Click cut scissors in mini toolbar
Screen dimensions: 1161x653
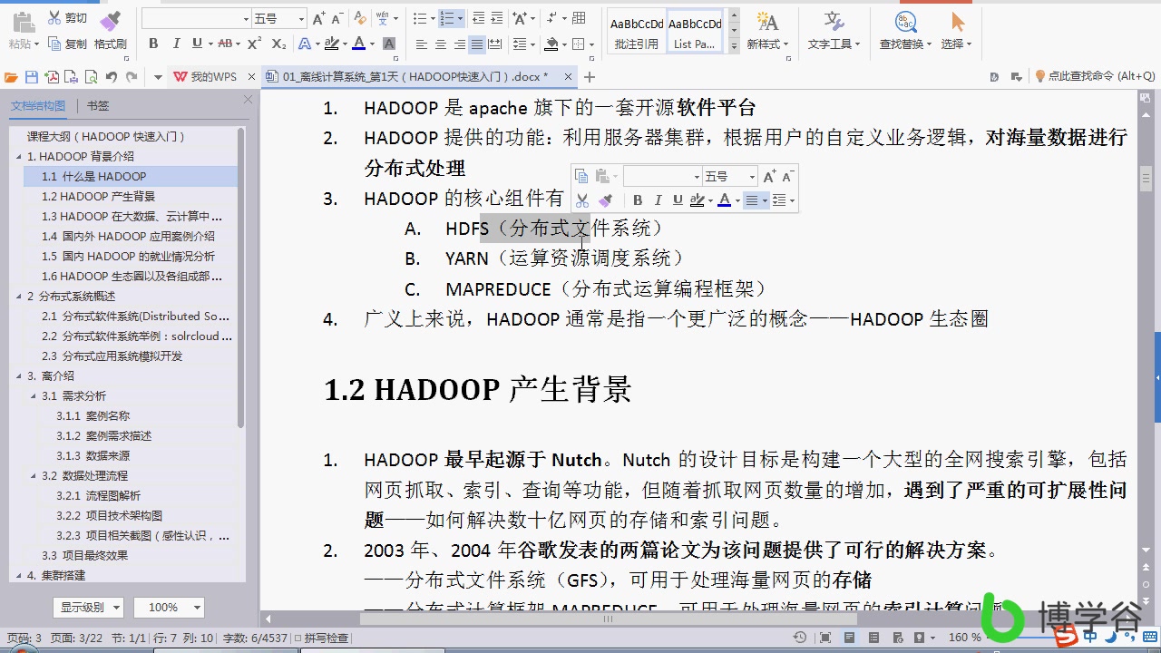point(582,200)
